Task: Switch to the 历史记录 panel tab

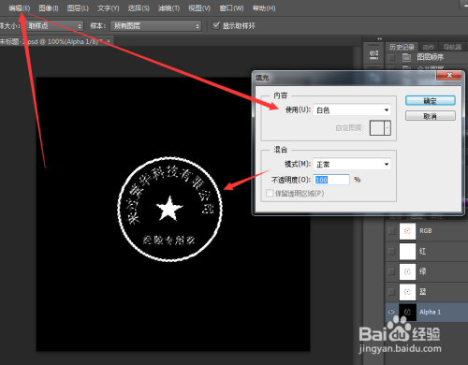Action: [x=402, y=47]
